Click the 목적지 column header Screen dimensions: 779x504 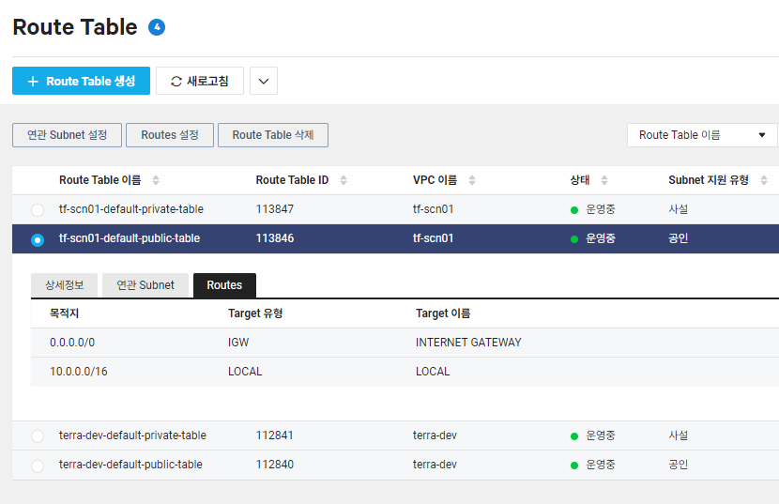pos(64,313)
